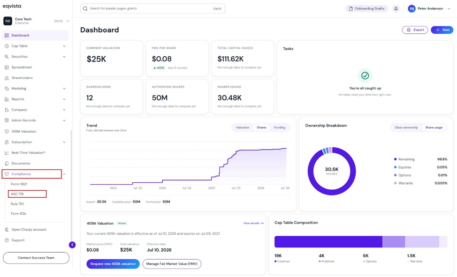Click the search people, pages, grants field

[x=152, y=8]
